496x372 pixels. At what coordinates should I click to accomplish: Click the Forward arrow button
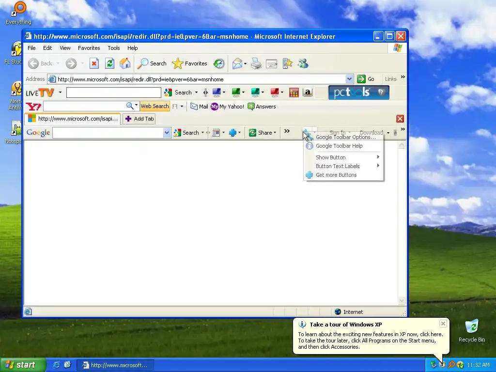click(71, 63)
